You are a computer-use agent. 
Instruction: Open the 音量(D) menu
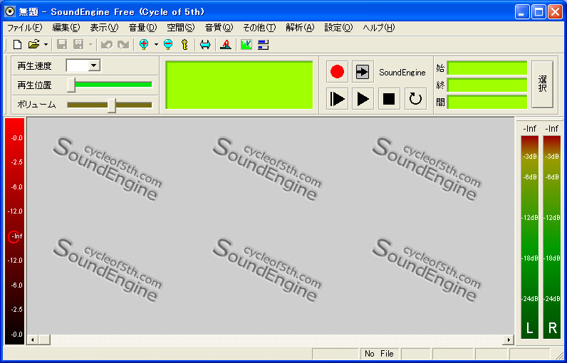[x=143, y=28]
